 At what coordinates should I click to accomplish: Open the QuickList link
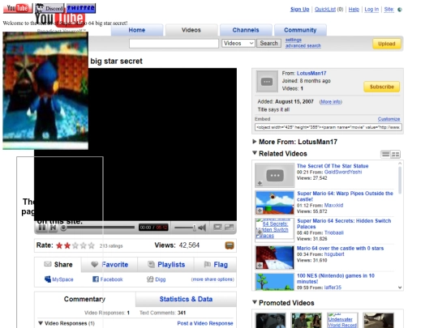click(325, 9)
